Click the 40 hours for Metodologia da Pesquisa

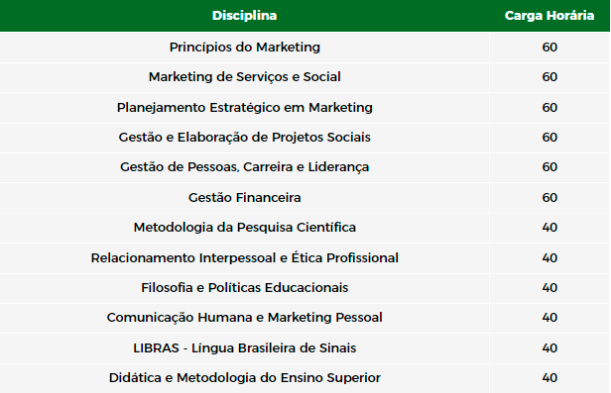point(550,228)
